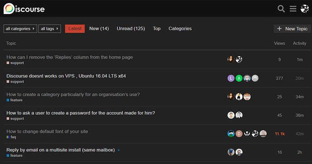
Task: Click fourth patterned avatar in default font topic
Action: point(255,134)
